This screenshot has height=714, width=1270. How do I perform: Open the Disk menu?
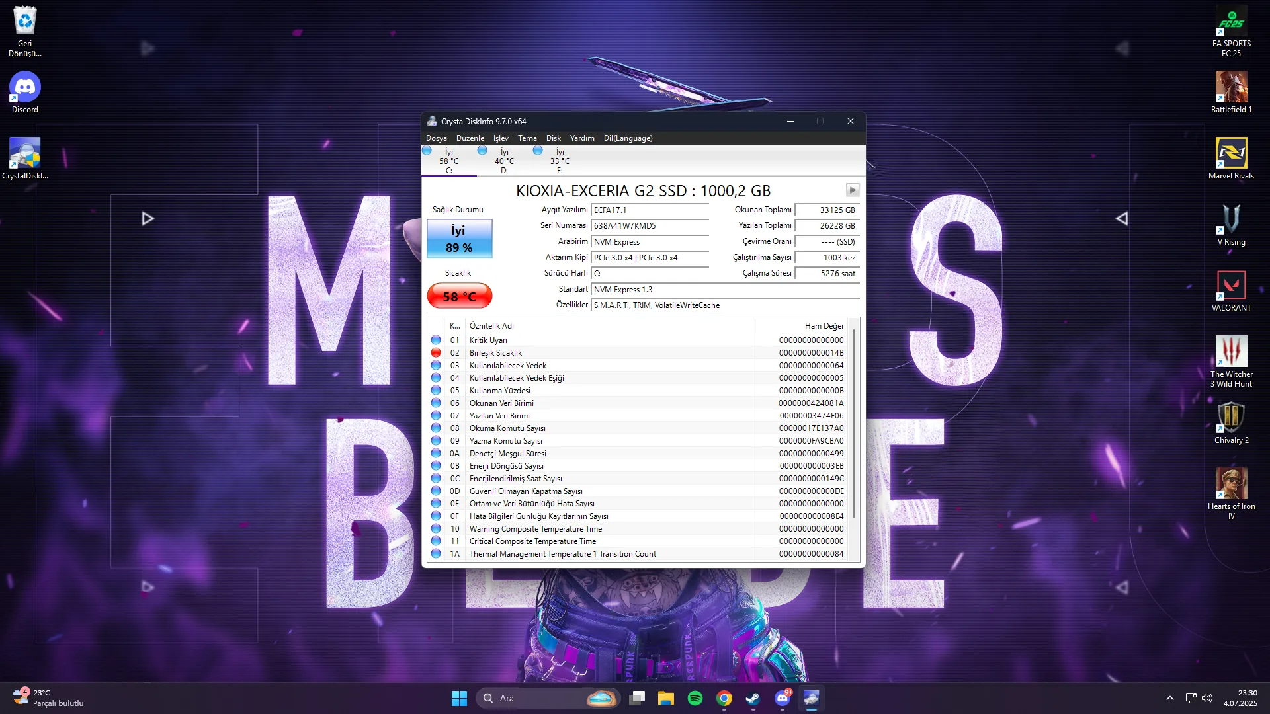coord(553,138)
